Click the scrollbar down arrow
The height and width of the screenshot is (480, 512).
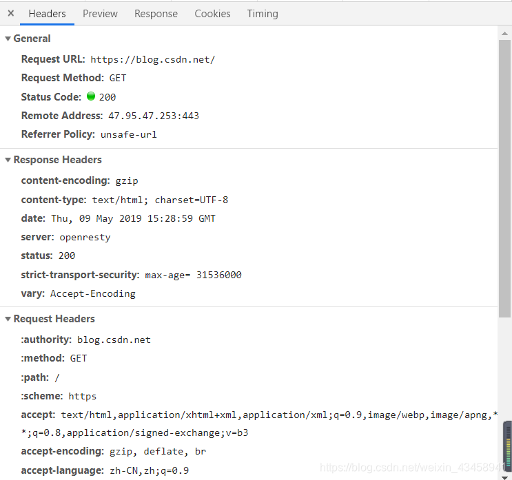[504, 477]
